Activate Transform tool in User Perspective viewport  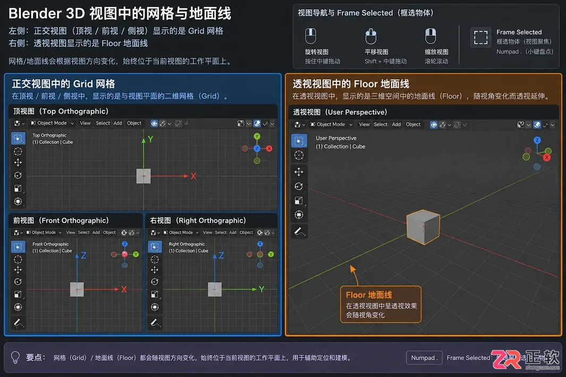tap(299, 215)
